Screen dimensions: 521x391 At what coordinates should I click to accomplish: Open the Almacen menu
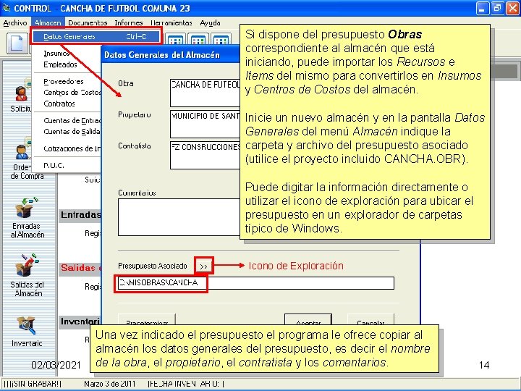pyautogui.click(x=48, y=23)
